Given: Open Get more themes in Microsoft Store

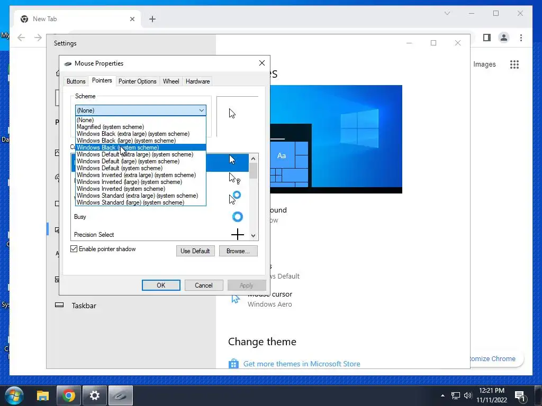Looking at the screenshot, I should 301,364.
